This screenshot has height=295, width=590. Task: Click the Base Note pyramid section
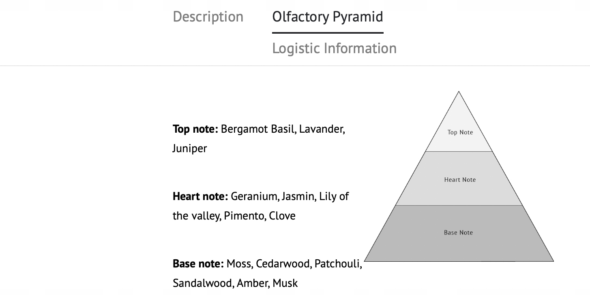click(458, 233)
